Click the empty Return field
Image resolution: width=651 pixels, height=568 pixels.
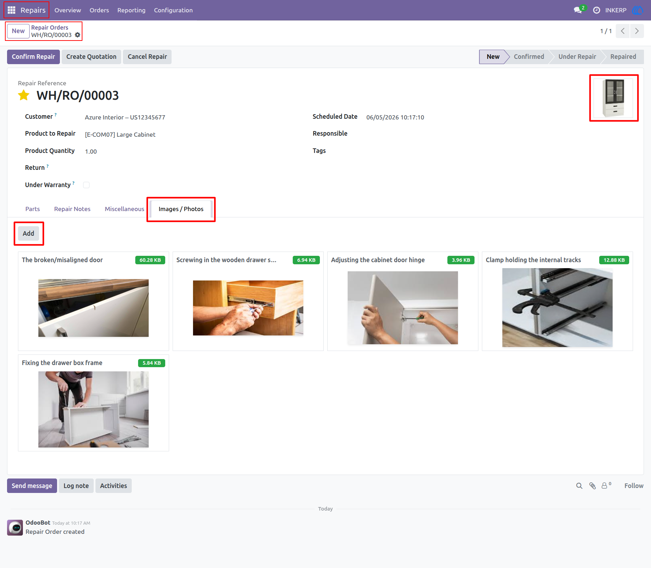click(x=190, y=168)
